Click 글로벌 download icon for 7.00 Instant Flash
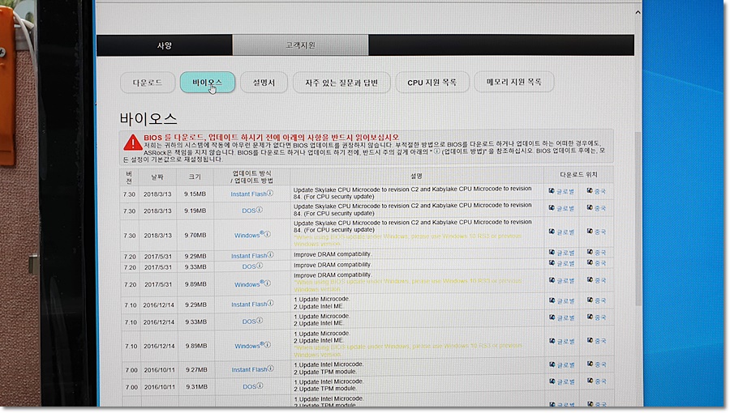Image resolution: width=730 pixels, height=413 pixels. pos(552,364)
